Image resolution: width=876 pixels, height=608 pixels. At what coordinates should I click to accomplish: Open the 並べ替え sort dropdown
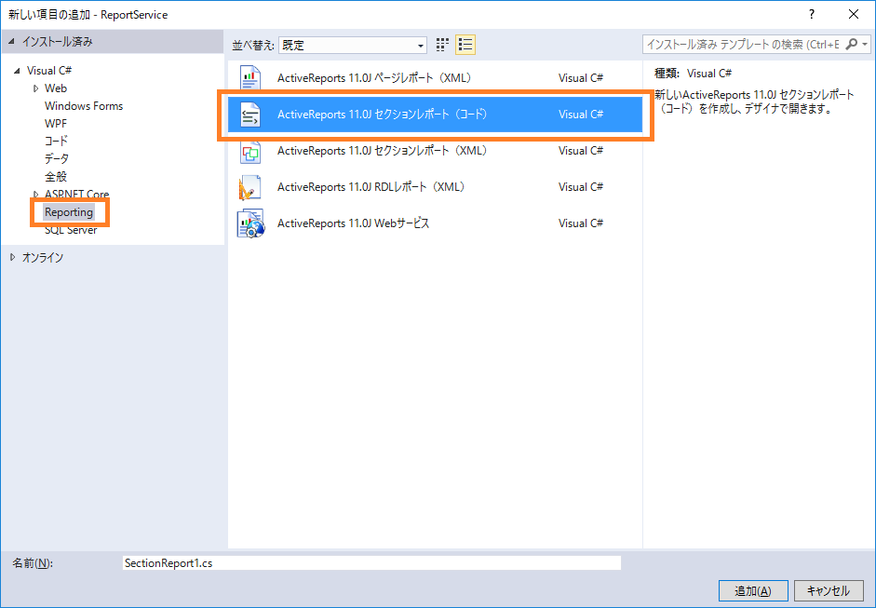pos(353,46)
